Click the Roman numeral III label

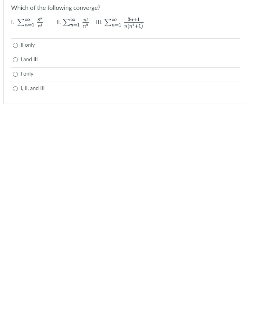[100, 23]
